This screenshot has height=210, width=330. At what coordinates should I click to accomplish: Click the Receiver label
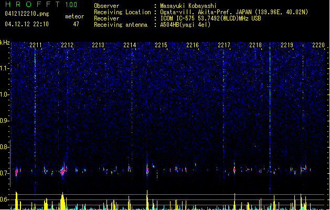click(x=107, y=18)
